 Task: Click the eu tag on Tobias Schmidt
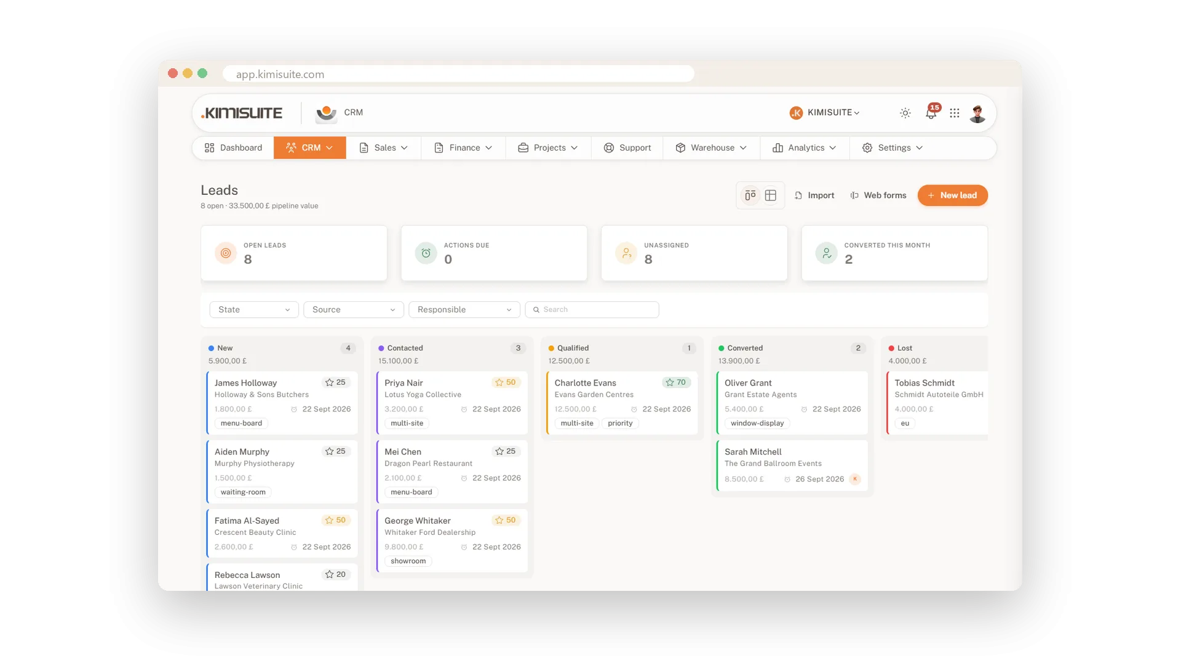click(x=905, y=424)
